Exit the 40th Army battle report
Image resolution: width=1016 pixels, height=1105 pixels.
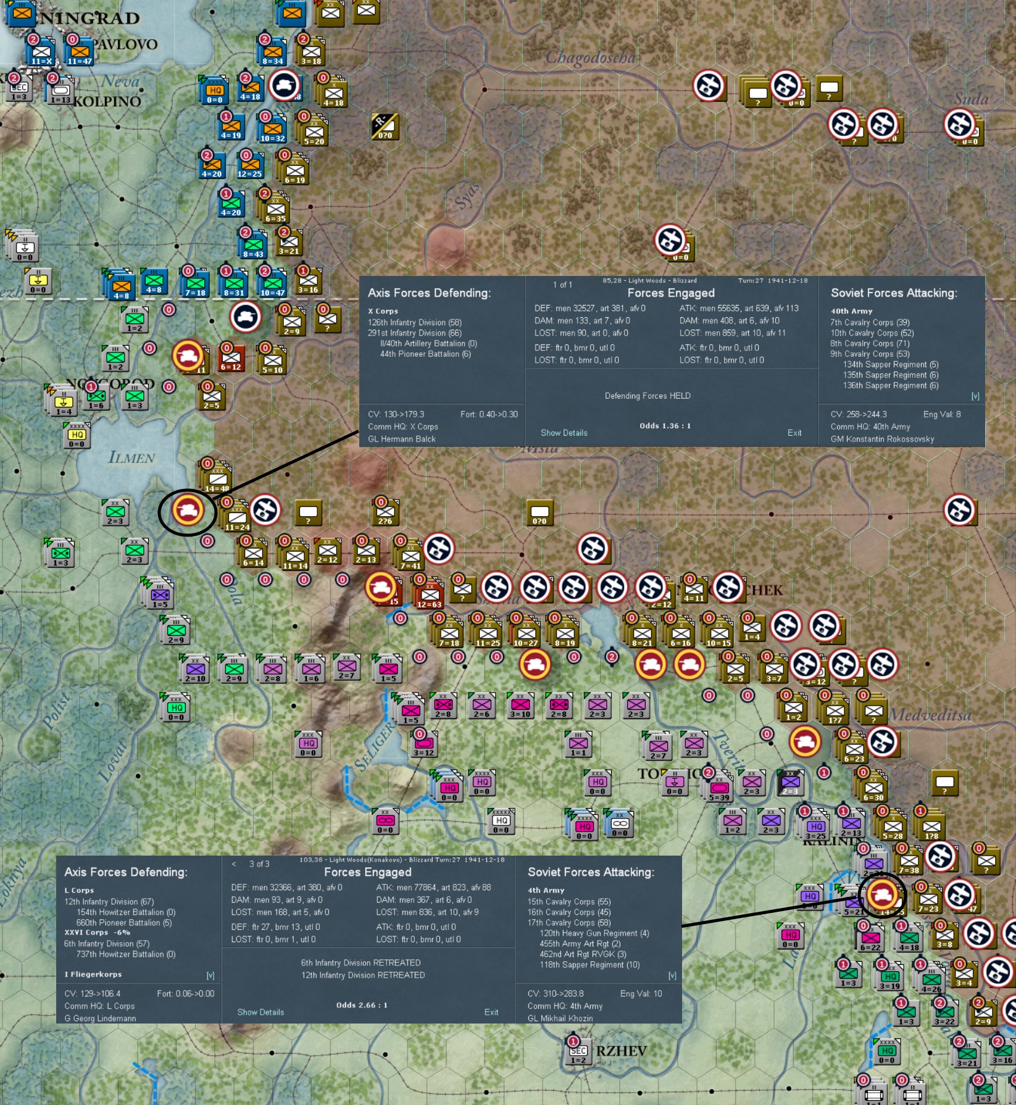coord(794,433)
